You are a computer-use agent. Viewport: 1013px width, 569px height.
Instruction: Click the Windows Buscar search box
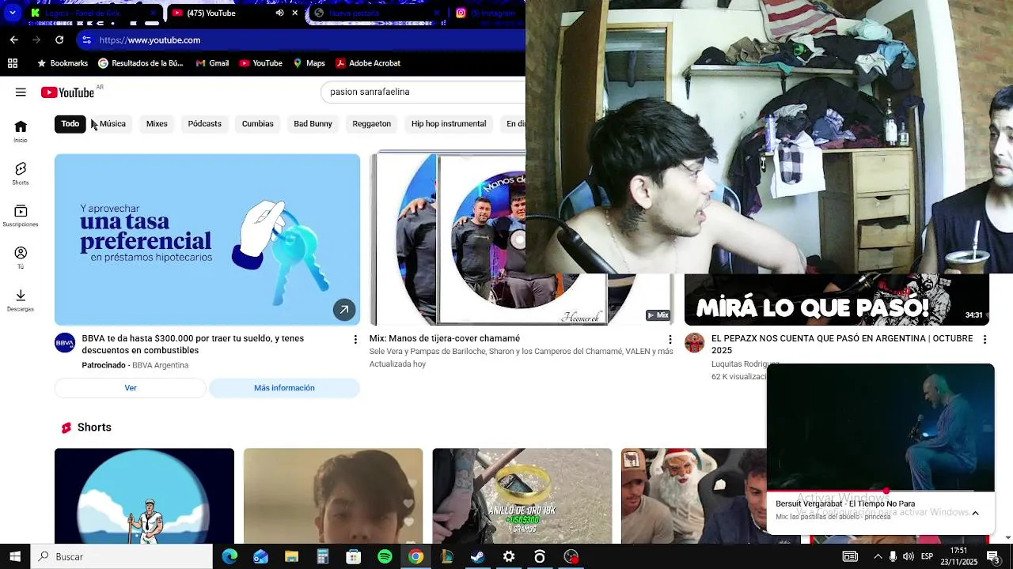(122, 556)
